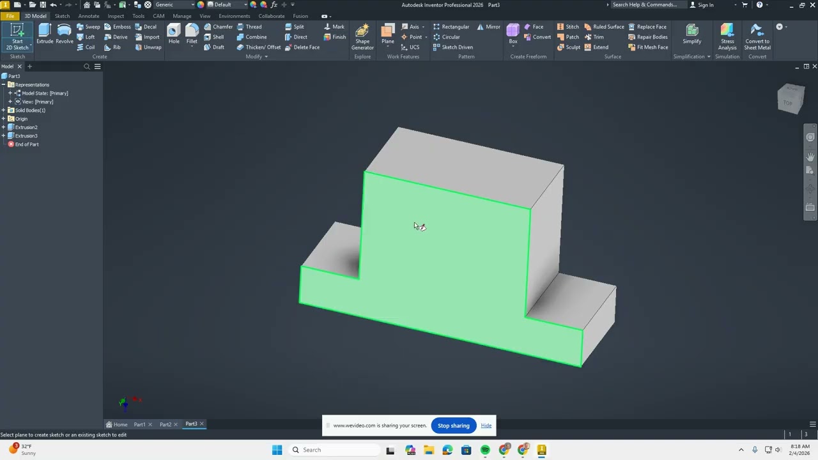Select the Stitch surface tool
Viewport: 818px width, 460px height.
coord(567,27)
